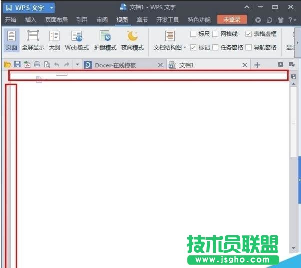Image resolution: width=301 pixels, height=268 pixels.
Task: Open the quick access toolbar dropdown arrow
Action: pyautogui.click(x=77, y=64)
